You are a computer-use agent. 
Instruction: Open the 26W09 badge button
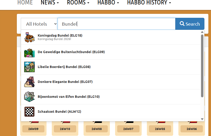click(33, 129)
